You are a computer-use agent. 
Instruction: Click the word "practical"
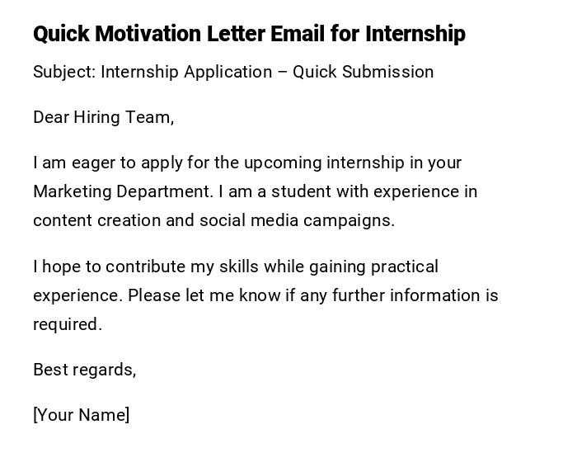405,267
